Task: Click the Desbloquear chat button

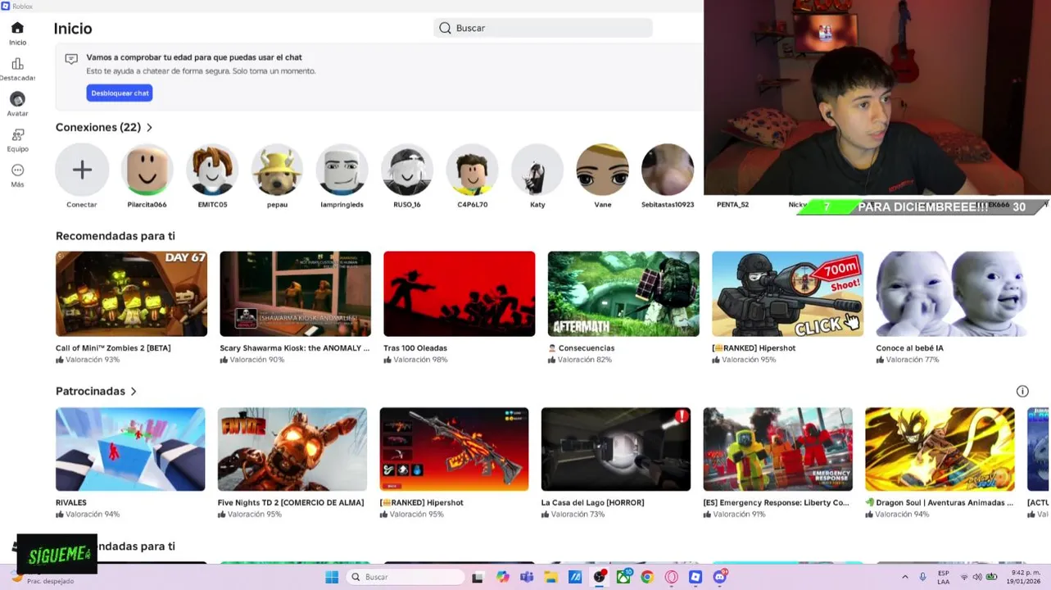Action: pos(120,93)
